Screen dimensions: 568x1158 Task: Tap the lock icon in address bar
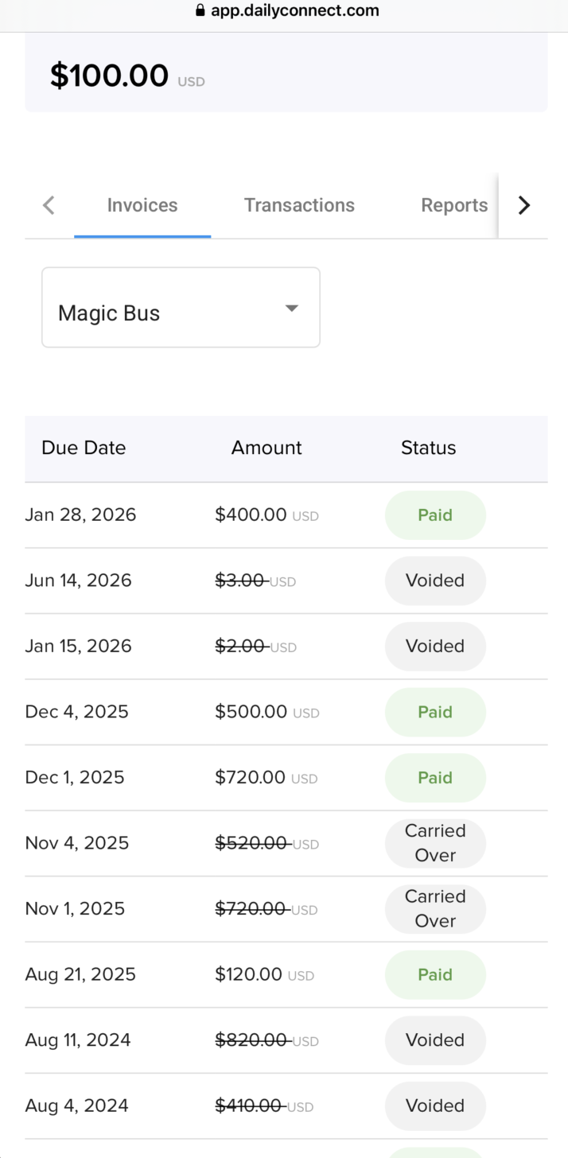[x=200, y=11]
